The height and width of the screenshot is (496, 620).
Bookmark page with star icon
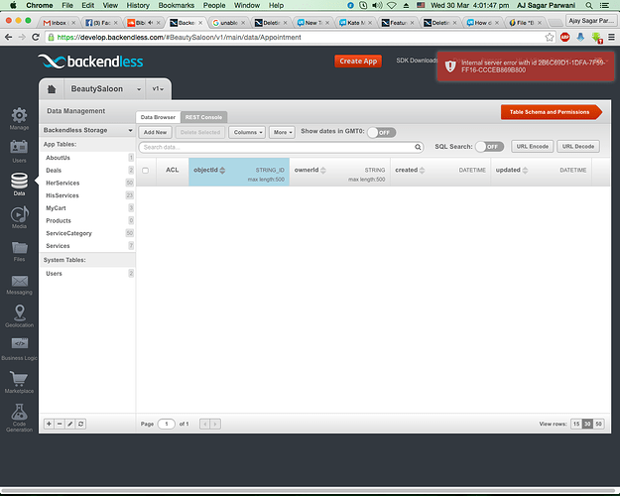tap(550, 37)
